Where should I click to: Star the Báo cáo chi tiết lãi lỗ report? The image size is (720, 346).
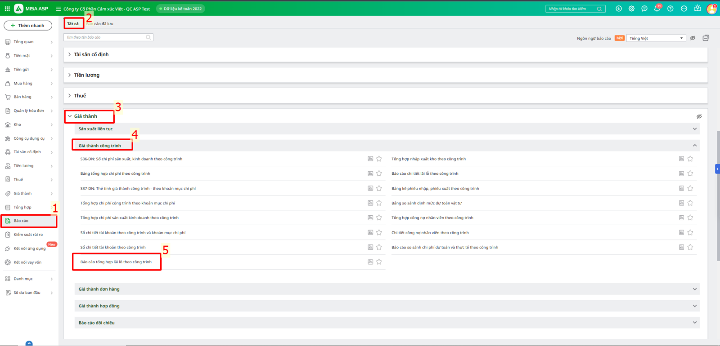point(690,173)
